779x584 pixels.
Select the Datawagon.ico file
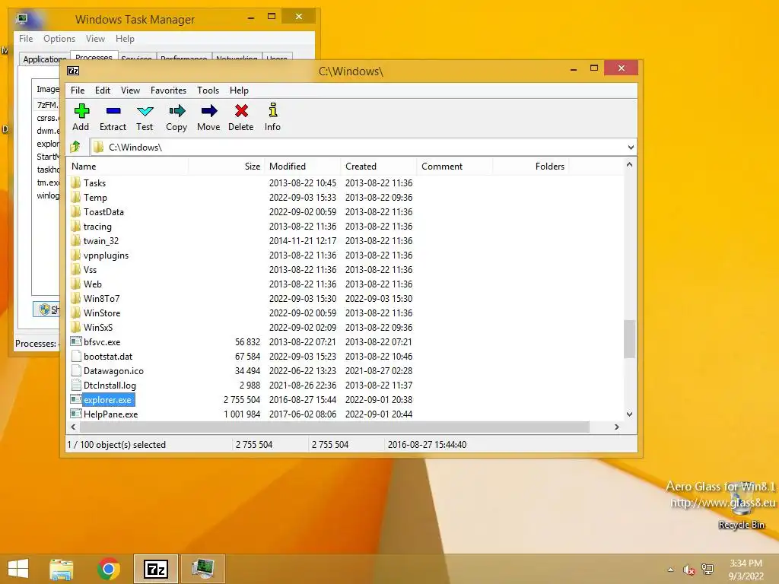pyautogui.click(x=346, y=370)
